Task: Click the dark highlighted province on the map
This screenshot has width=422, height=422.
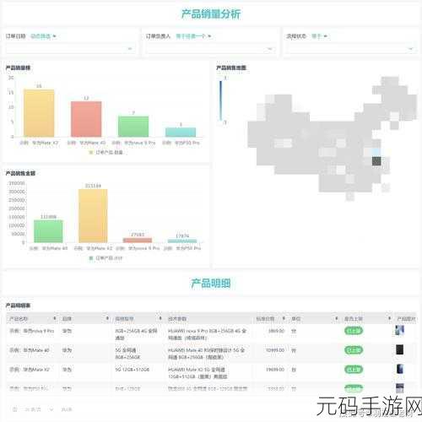Action: pos(376,161)
